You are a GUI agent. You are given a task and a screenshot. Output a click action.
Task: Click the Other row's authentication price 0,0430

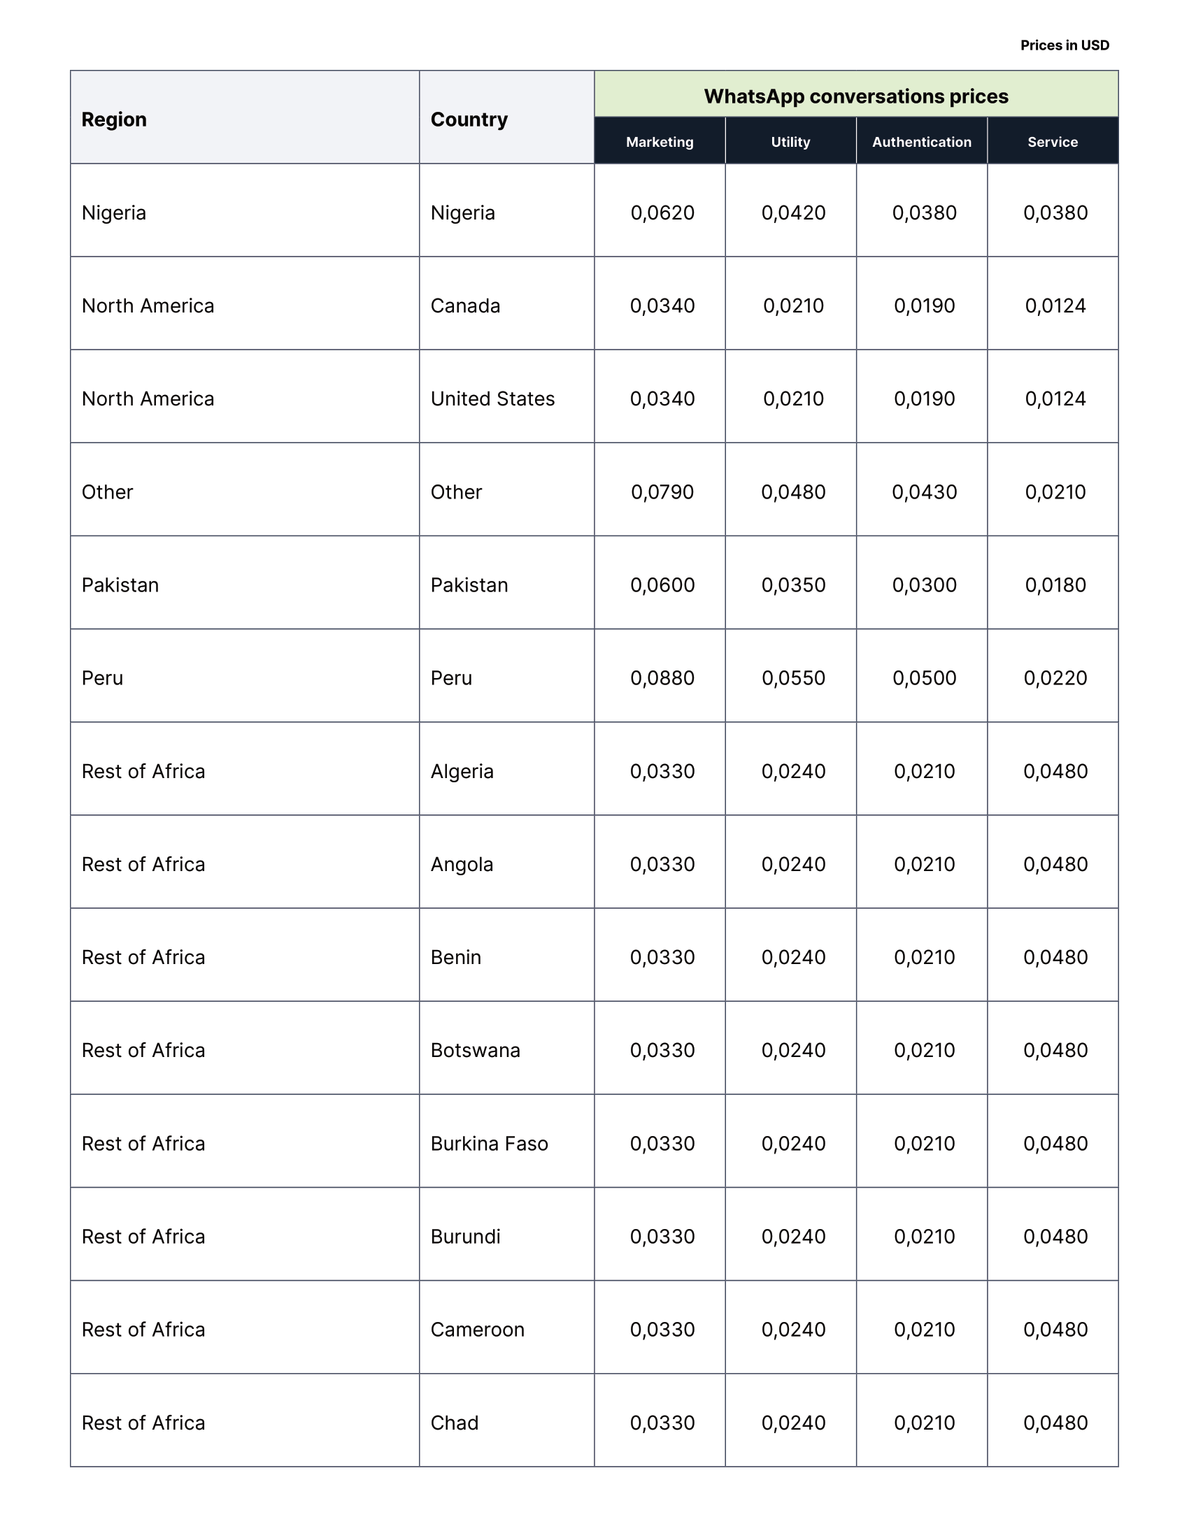(x=924, y=491)
